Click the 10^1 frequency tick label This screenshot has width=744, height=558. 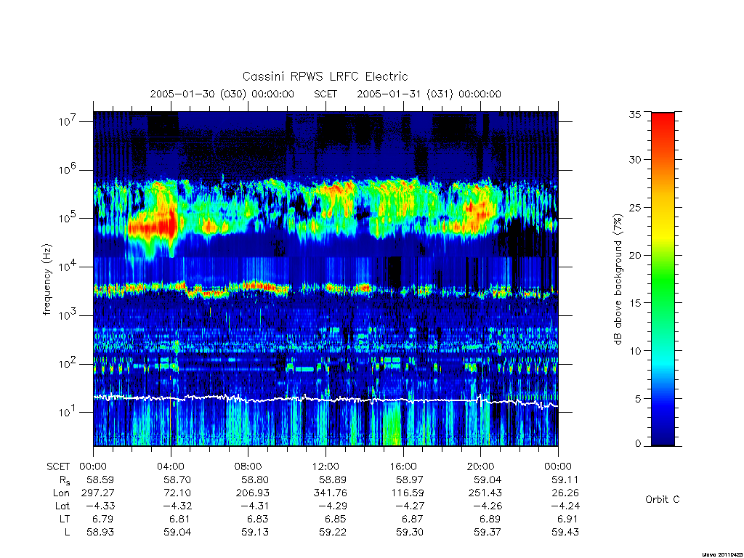(x=68, y=413)
